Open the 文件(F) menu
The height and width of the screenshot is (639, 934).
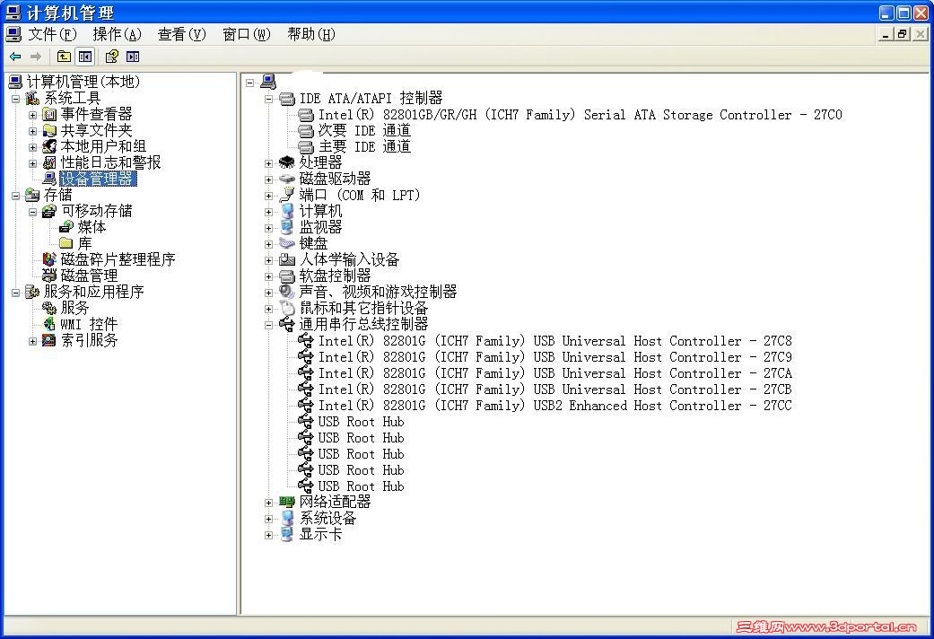(x=52, y=35)
